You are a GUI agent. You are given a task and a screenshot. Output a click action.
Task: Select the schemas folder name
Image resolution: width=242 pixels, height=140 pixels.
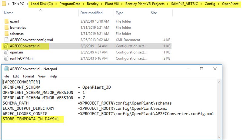point(17,34)
